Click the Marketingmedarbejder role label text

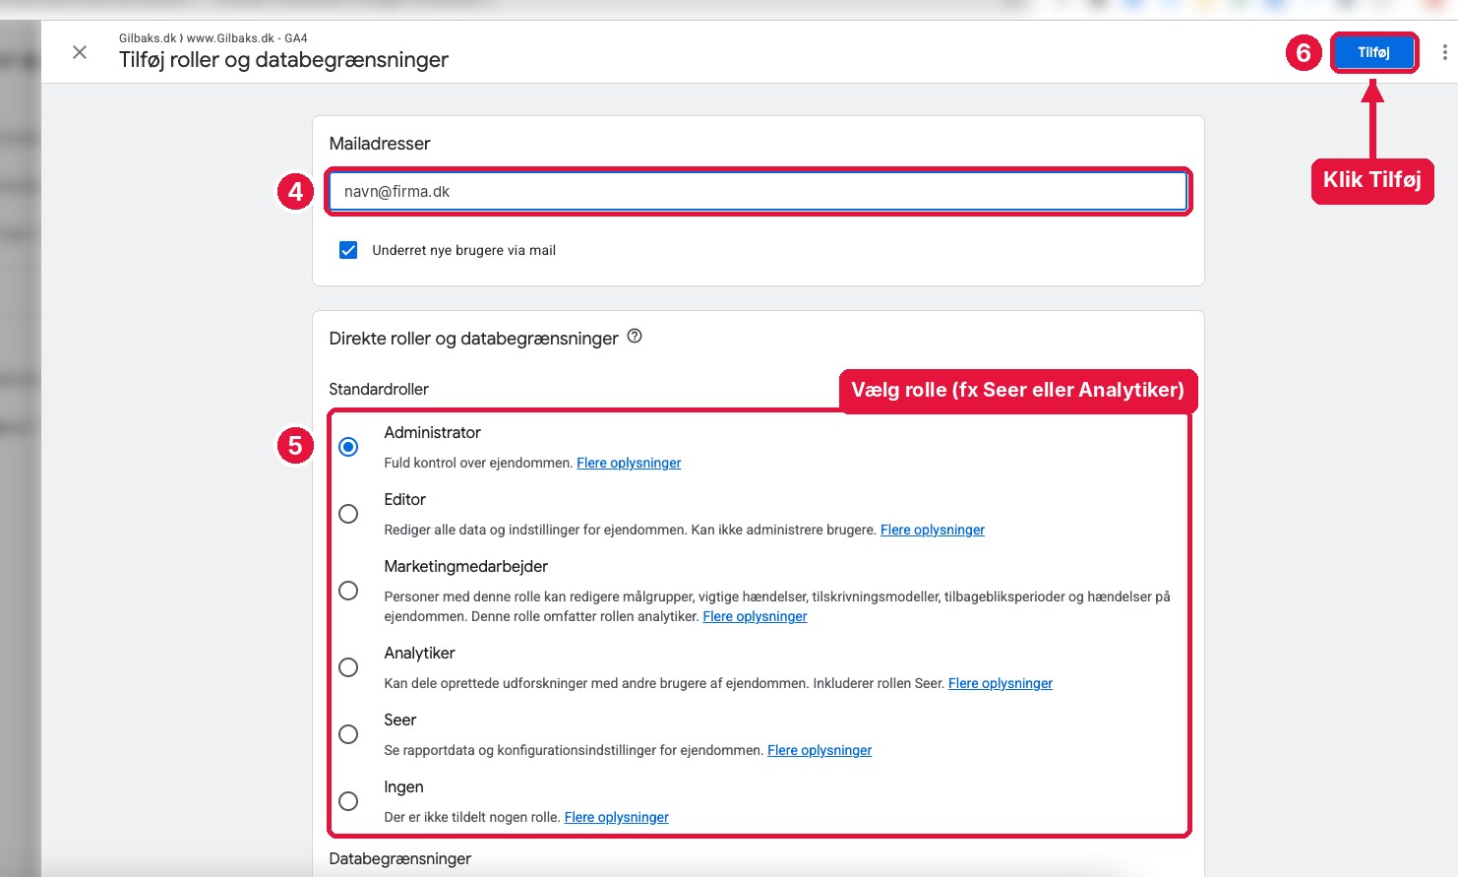pyautogui.click(x=466, y=566)
